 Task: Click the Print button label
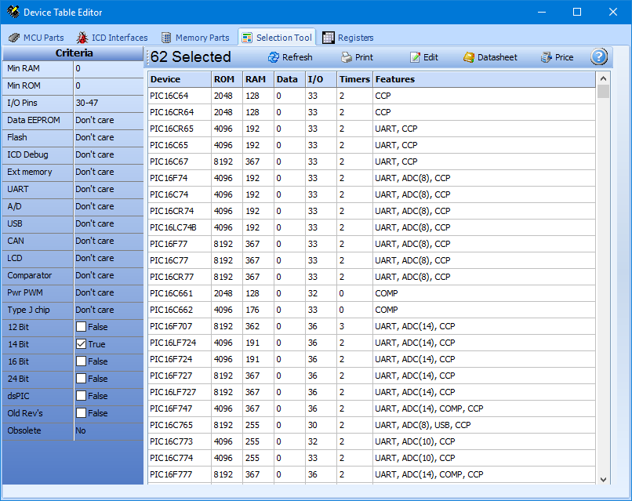click(364, 58)
